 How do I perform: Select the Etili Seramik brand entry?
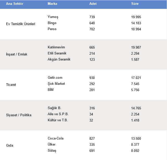57,53
